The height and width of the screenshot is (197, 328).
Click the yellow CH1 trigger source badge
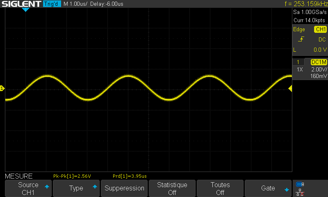[x=320, y=30]
